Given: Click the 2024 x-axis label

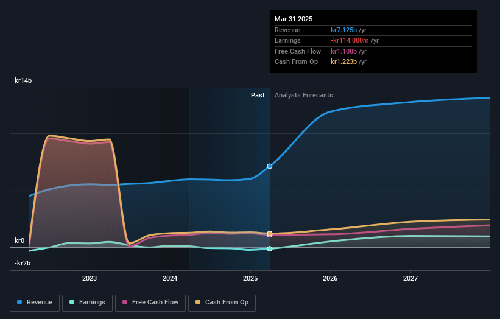Looking at the screenshot, I should tap(170, 278).
